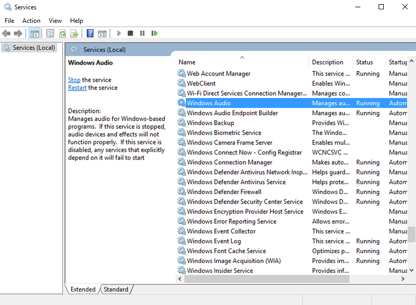Click Running status of Web Account Manager

tap(368, 73)
